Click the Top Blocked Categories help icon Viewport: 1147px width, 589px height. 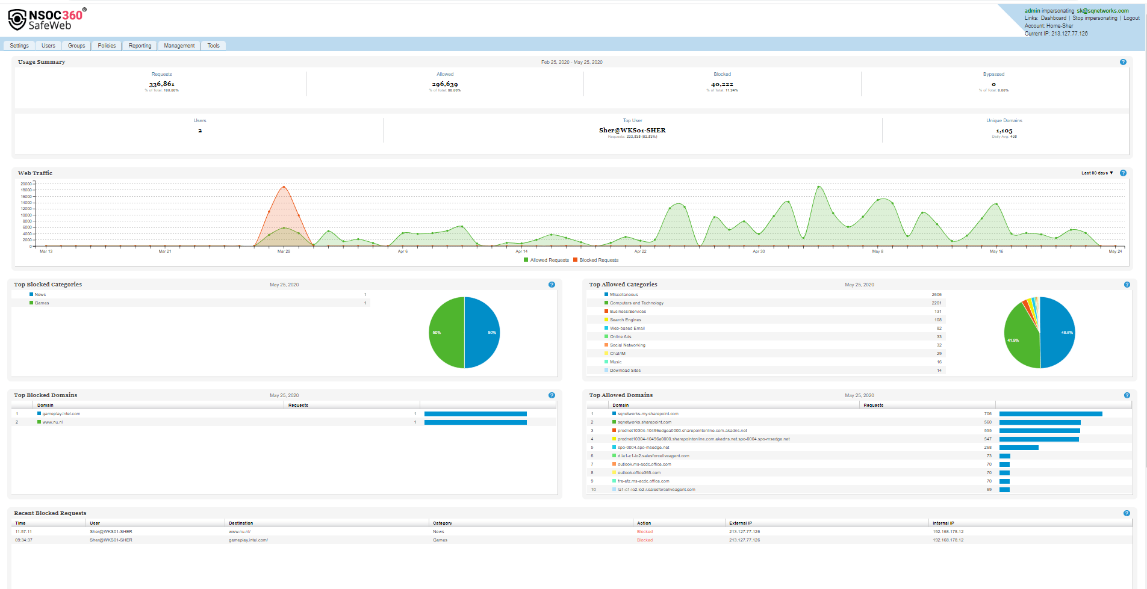(552, 285)
